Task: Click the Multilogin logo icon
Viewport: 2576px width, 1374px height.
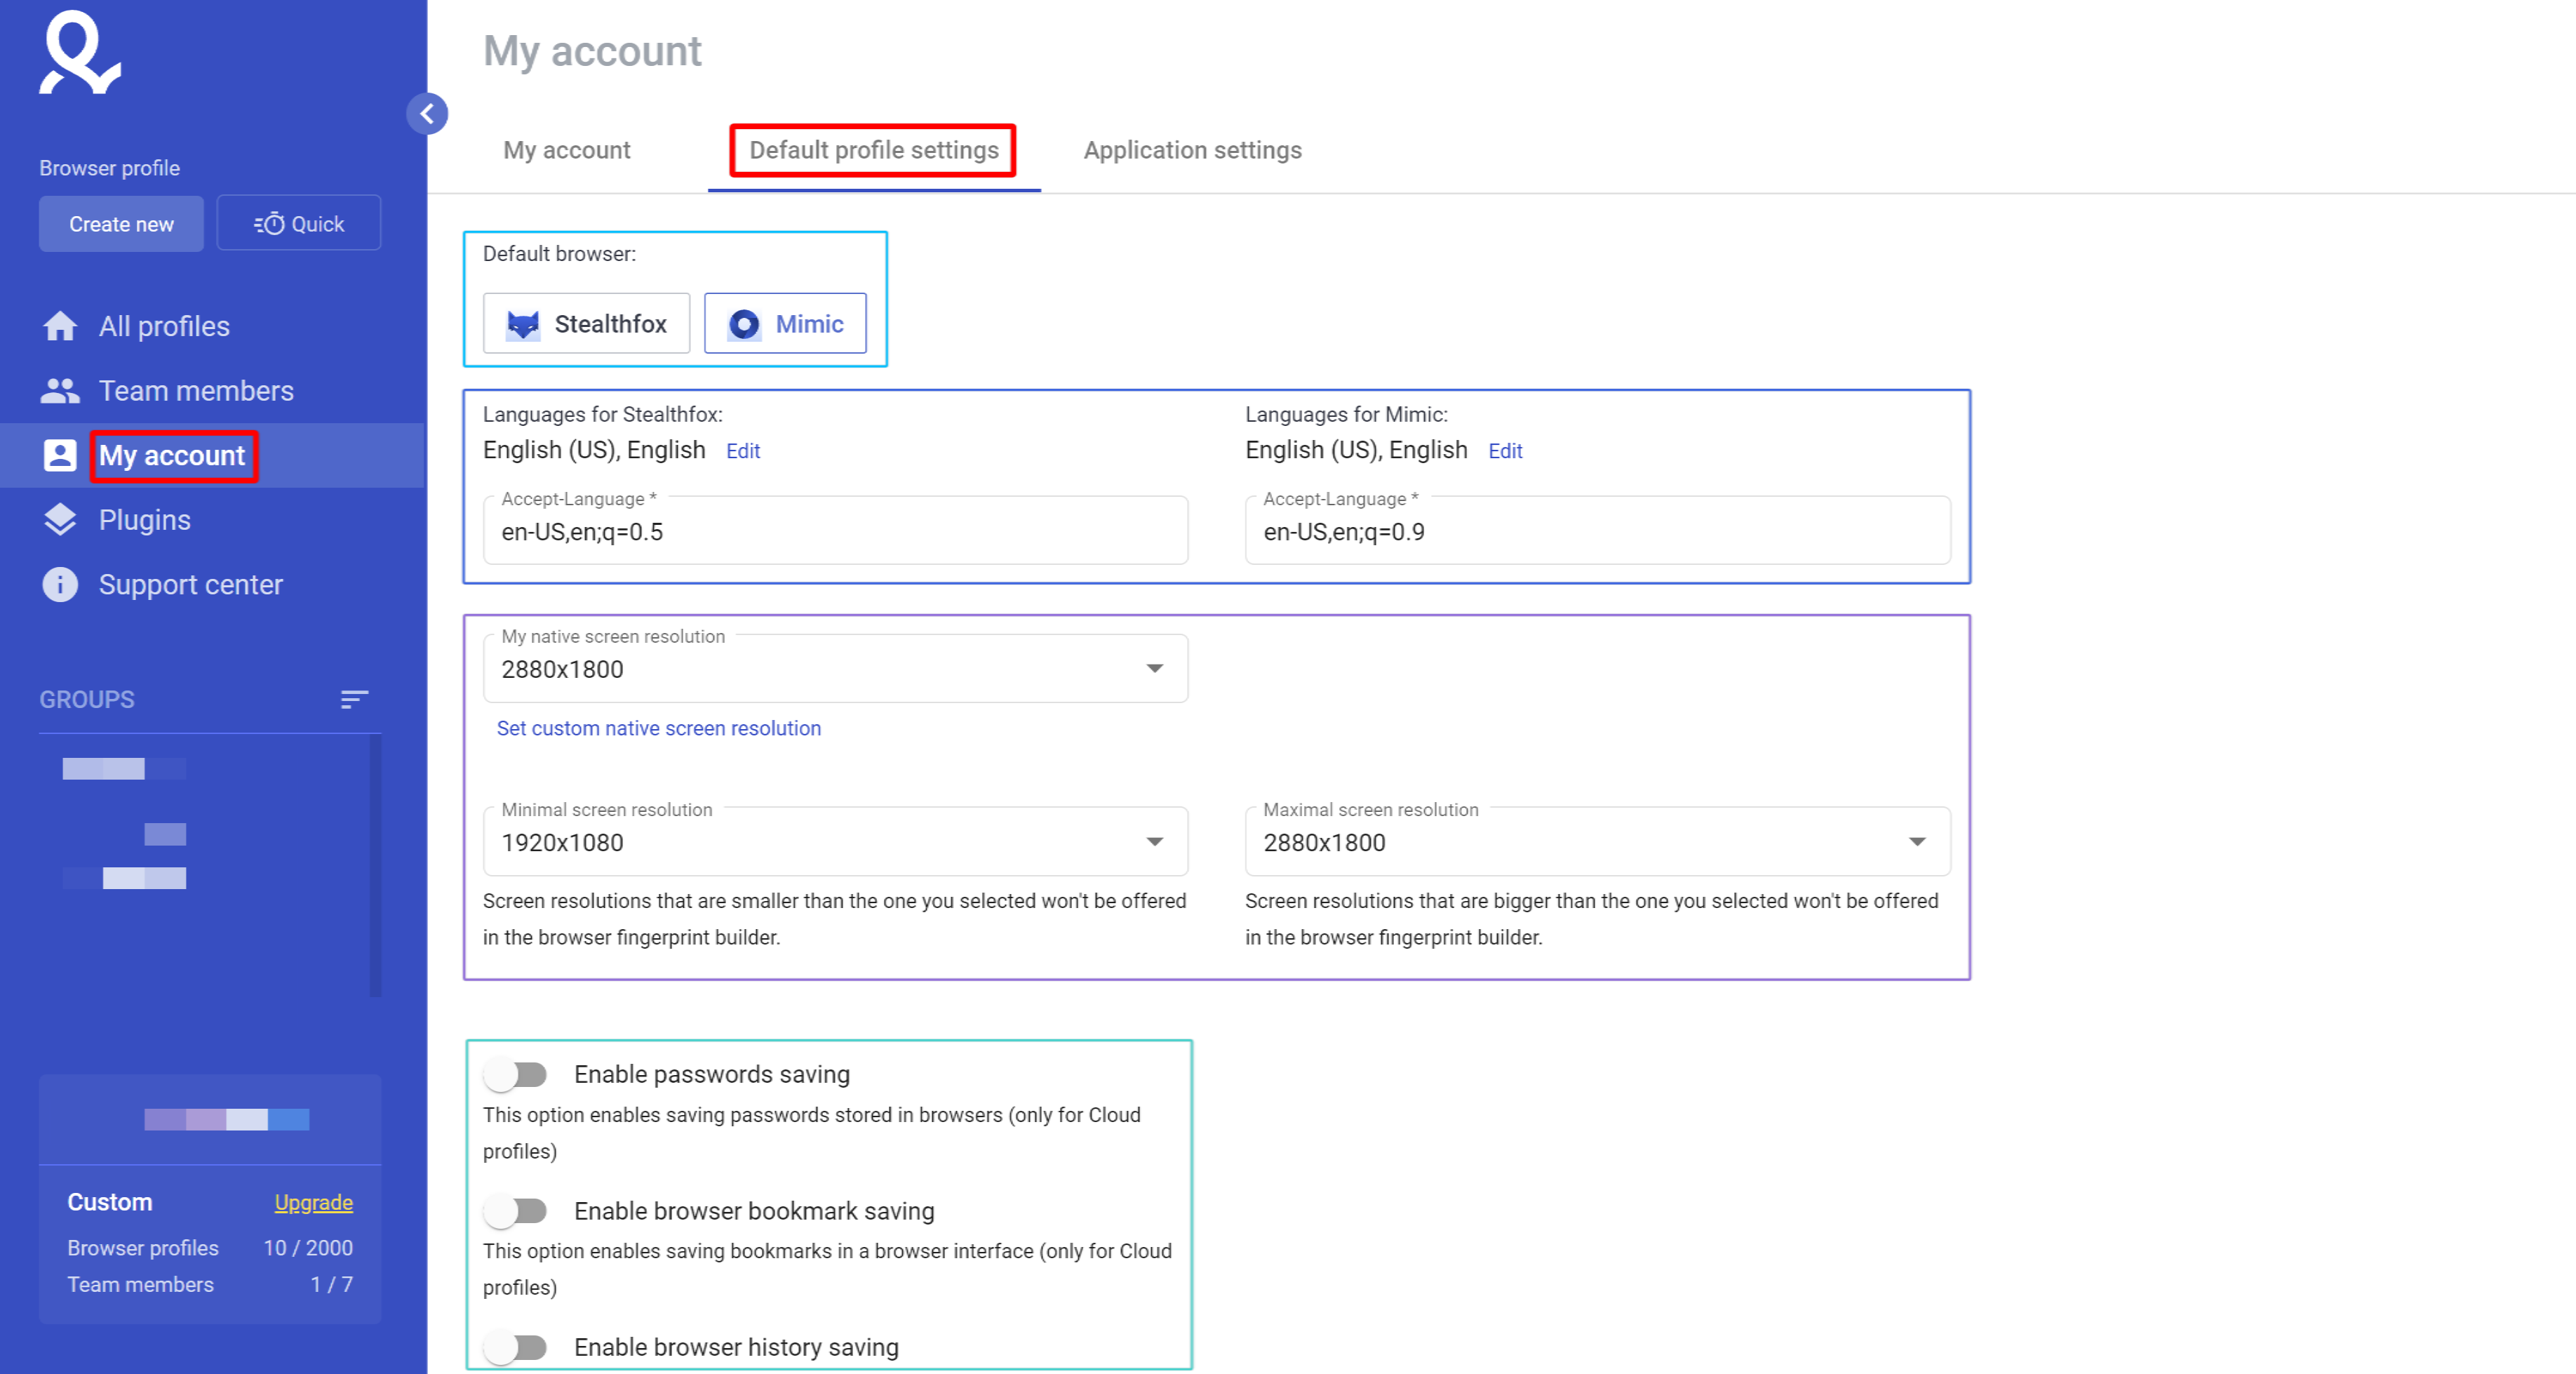Action: point(80,52)
